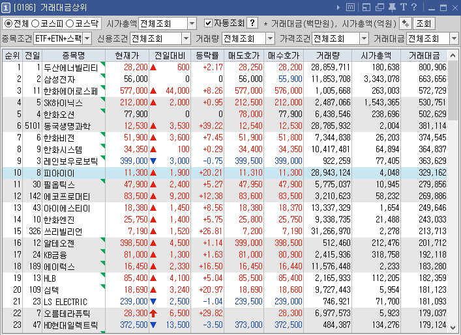
Task: Click 두산에너빌리티 거래대금 value 800,906
Action: (x=432, y=68)
